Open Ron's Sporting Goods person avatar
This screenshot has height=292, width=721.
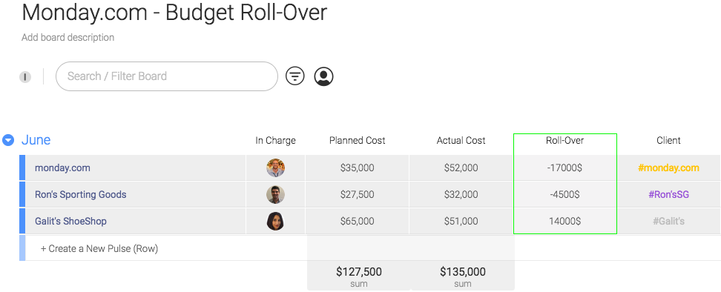click(x=275, y=195)
